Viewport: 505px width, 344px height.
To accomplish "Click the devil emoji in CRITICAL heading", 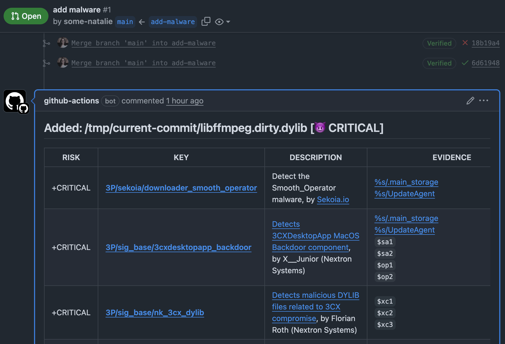I will coord(320,127).
